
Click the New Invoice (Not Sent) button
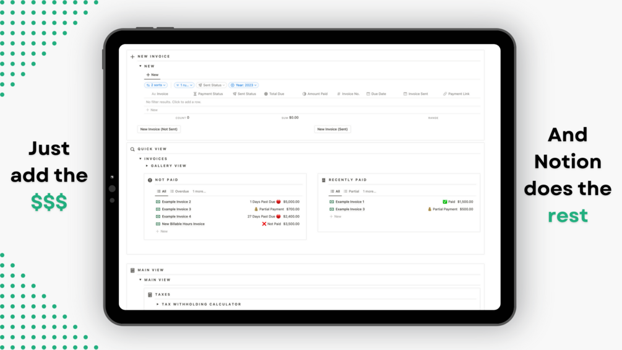point(158,129)
